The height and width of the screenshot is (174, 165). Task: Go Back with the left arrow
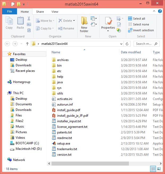(x=7, y=44)
